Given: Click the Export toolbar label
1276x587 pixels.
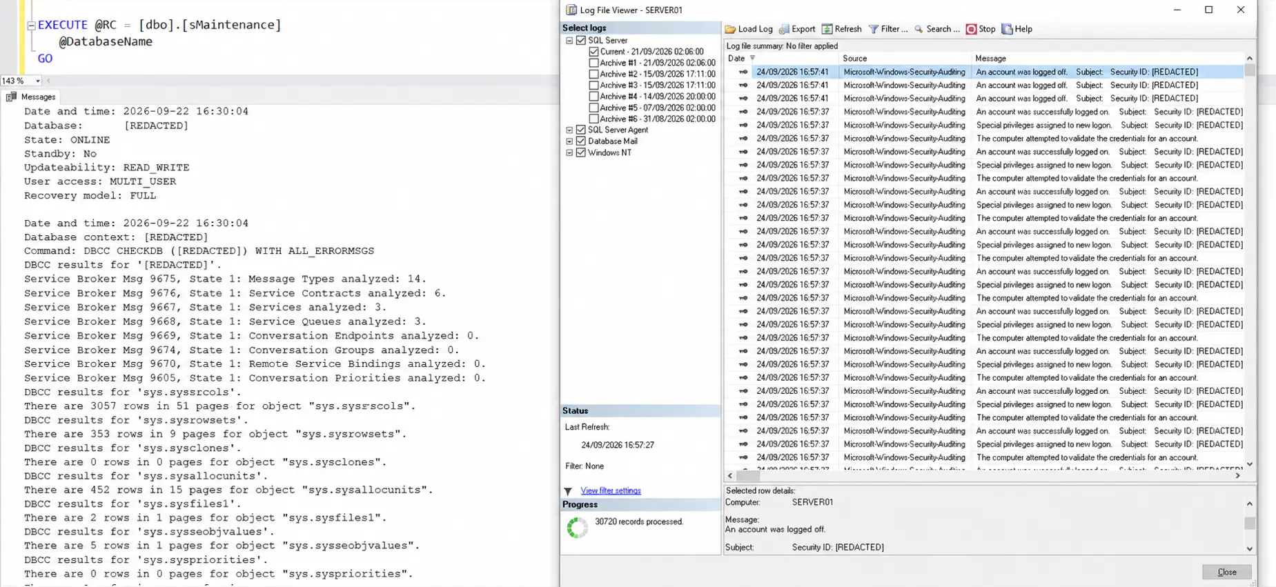Looking at the screenshot, I should [x=803, y=29].
